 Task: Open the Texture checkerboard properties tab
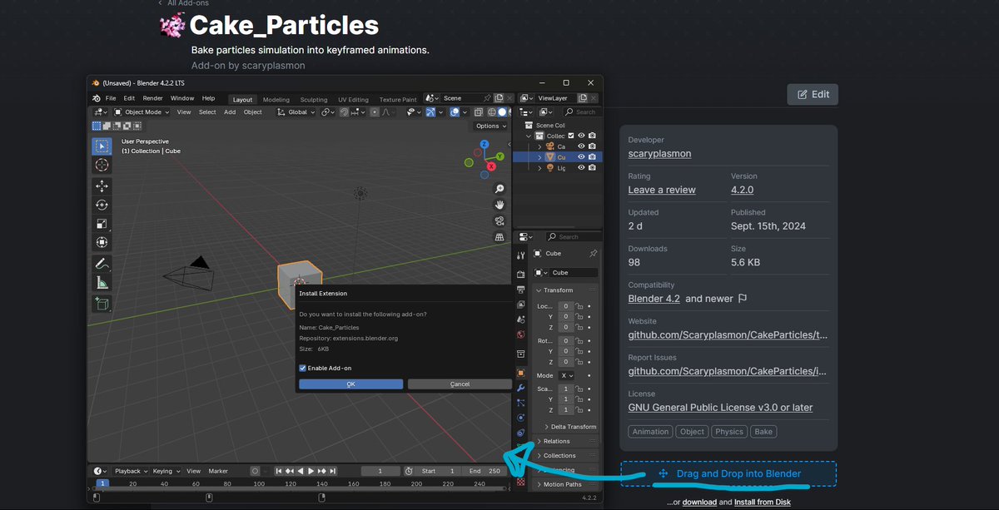coord(521,481)
